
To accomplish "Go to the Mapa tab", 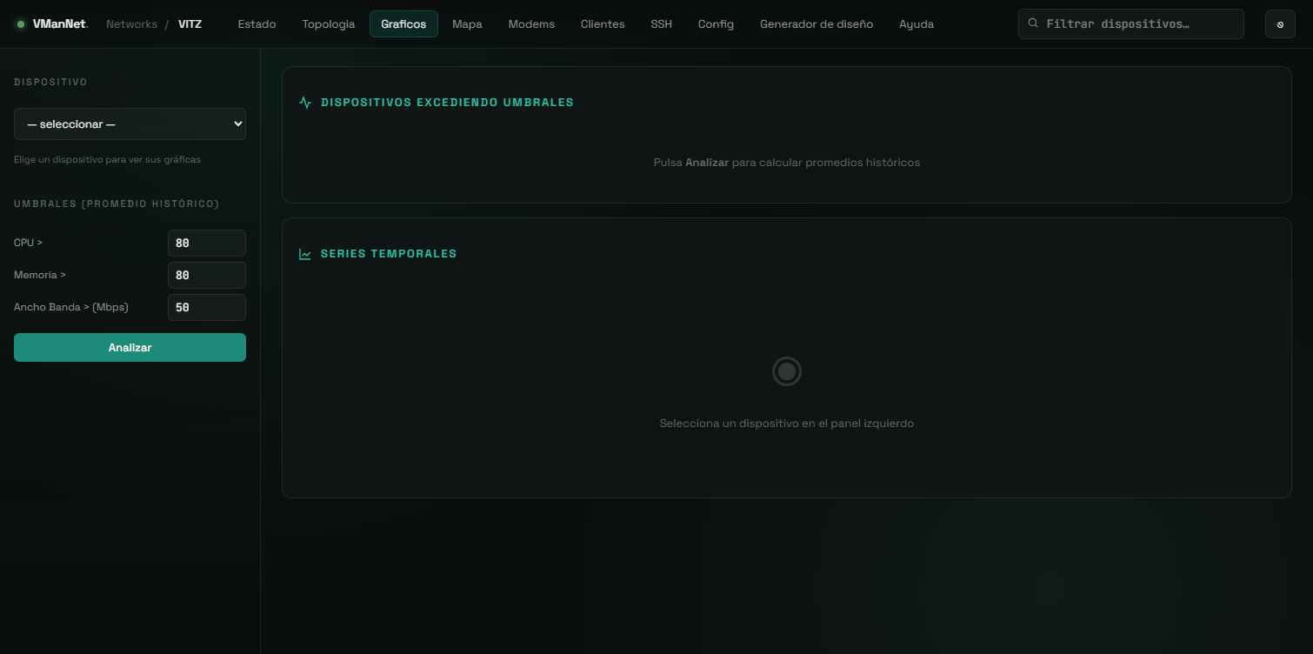I will [467, 24].
